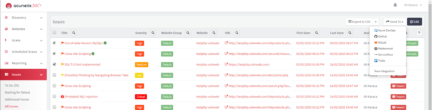The width and height of the screenshot is (432, 110).
Task: Send to ServiceNow
Action: coord(383,55)
